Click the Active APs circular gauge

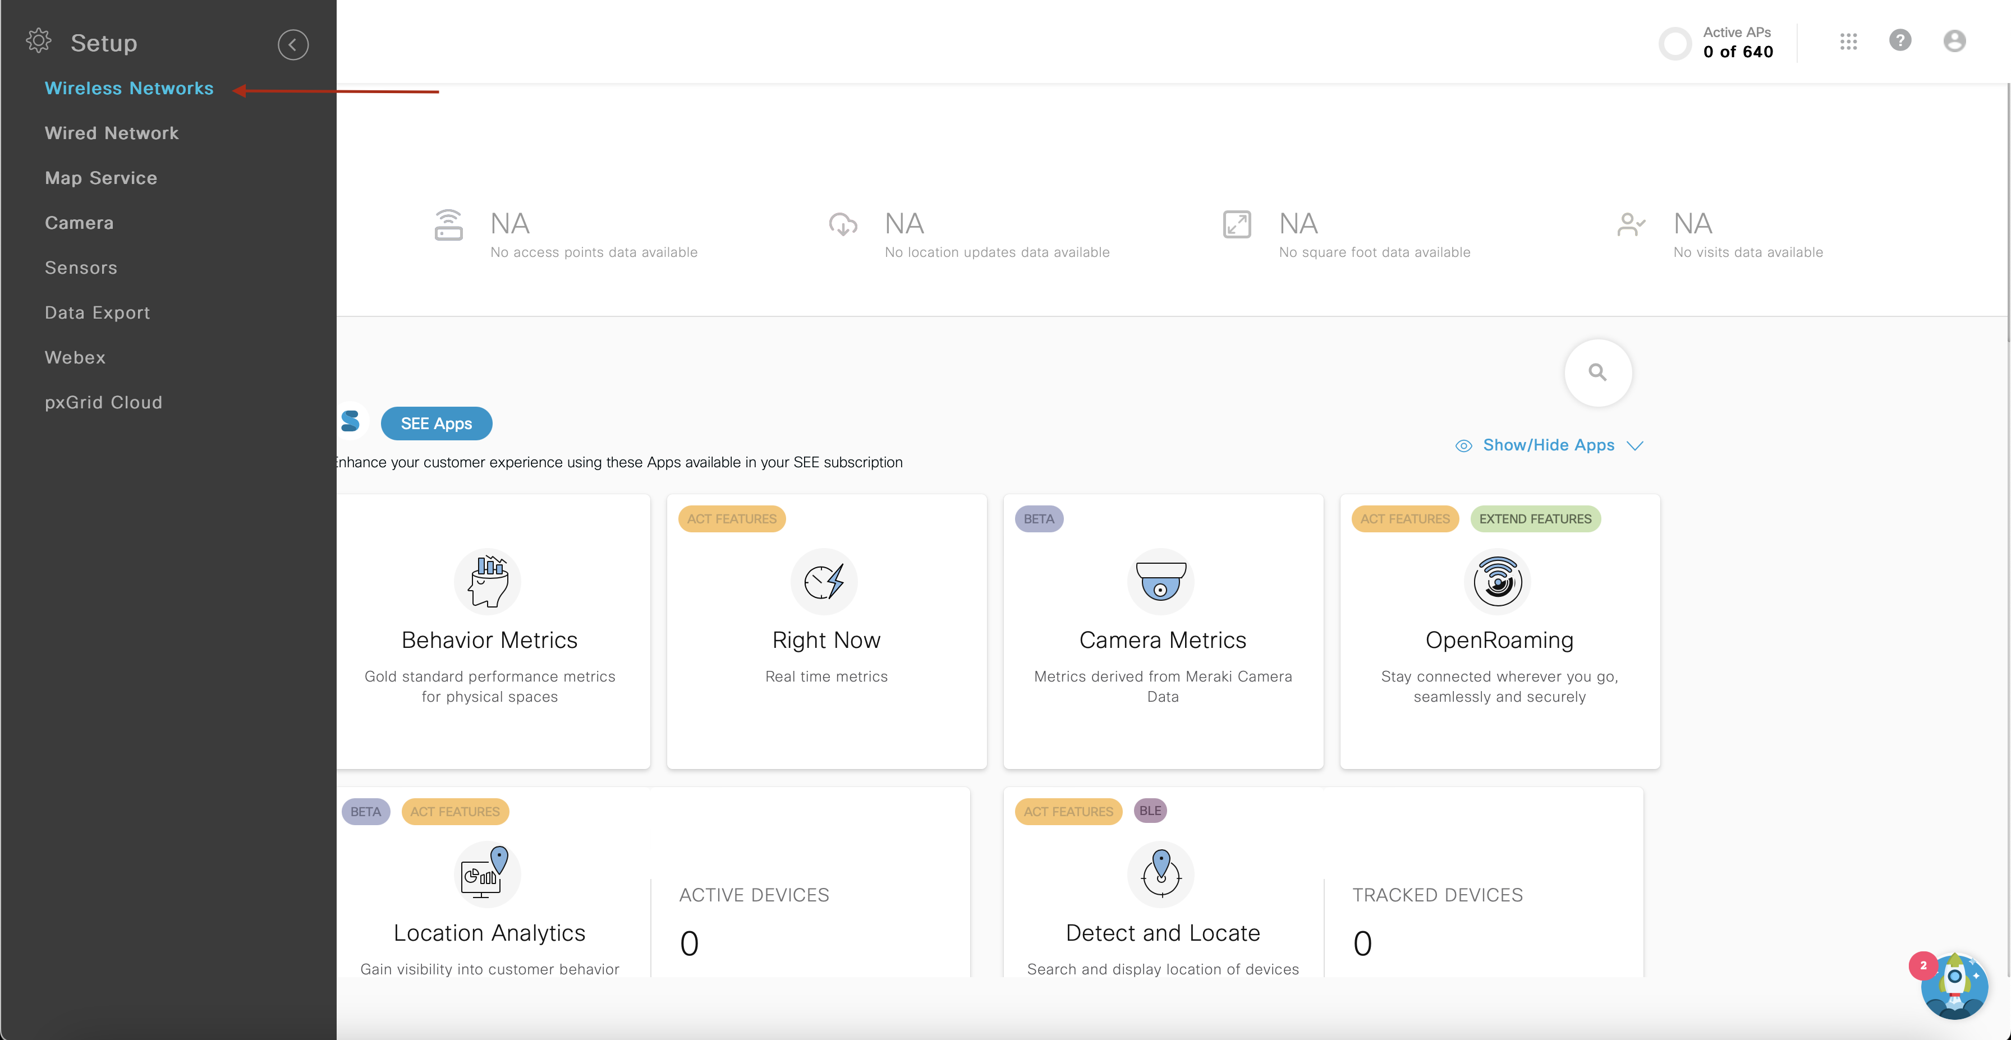(1674, 43)
